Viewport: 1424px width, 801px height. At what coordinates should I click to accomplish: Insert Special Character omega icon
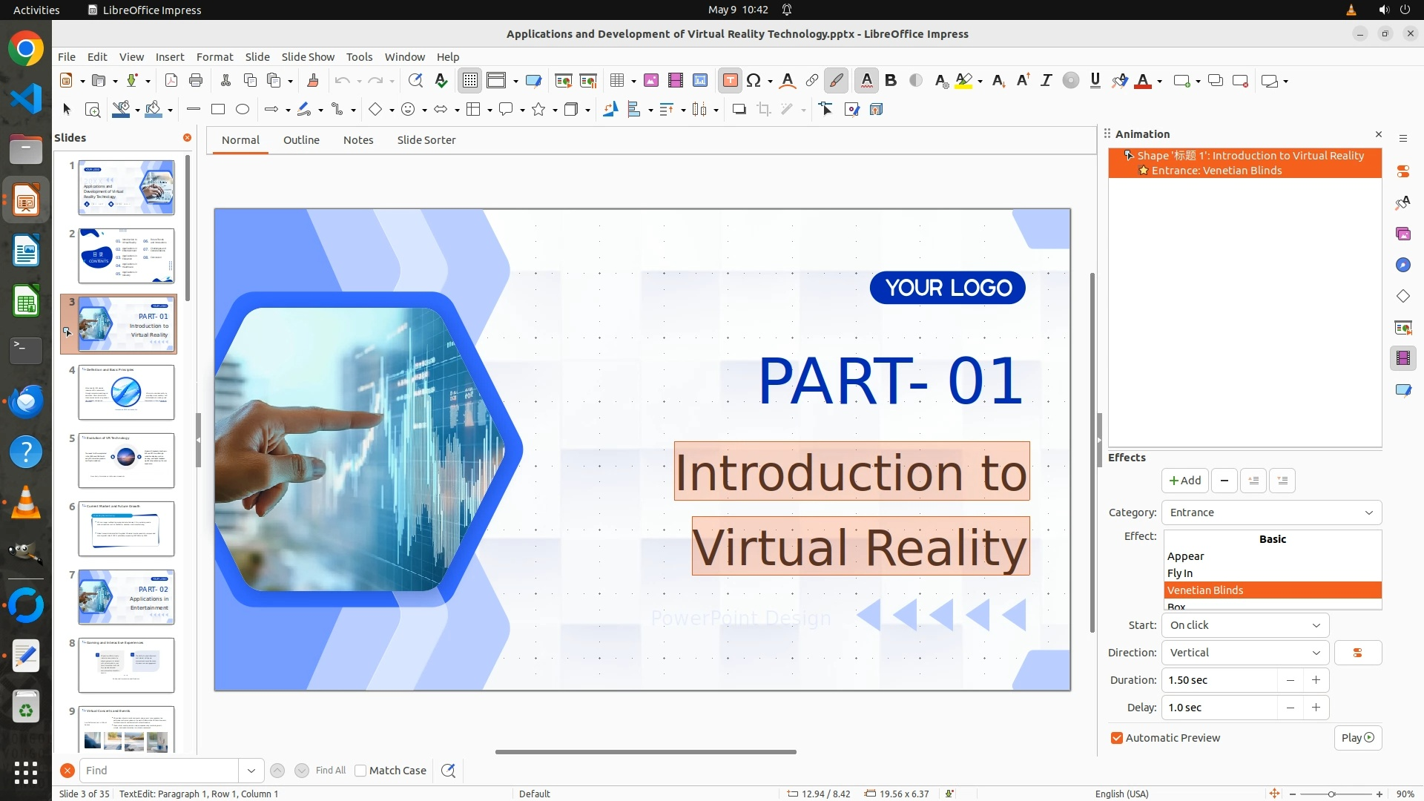[754, 81]
